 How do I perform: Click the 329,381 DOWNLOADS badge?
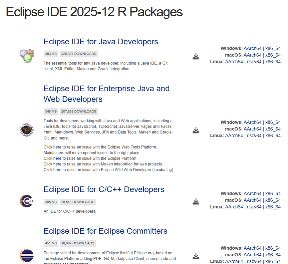coord(79,54)
